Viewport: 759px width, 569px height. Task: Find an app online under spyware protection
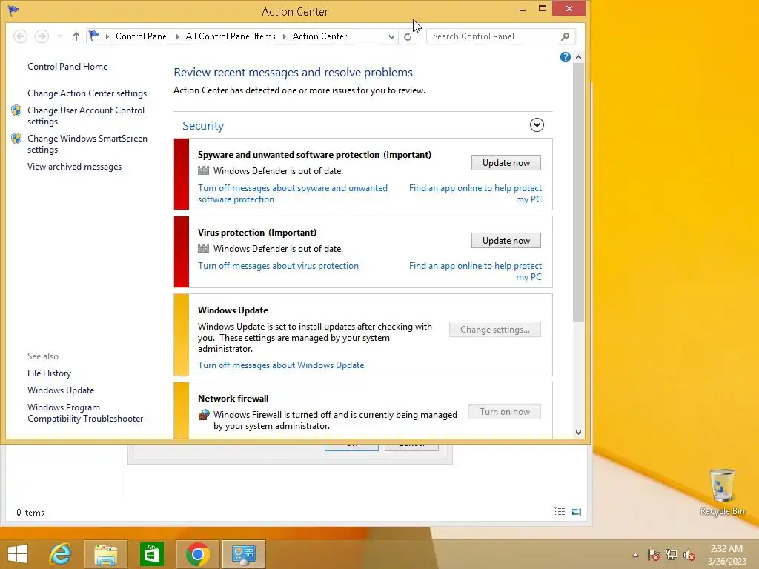(x=475, y=193)
